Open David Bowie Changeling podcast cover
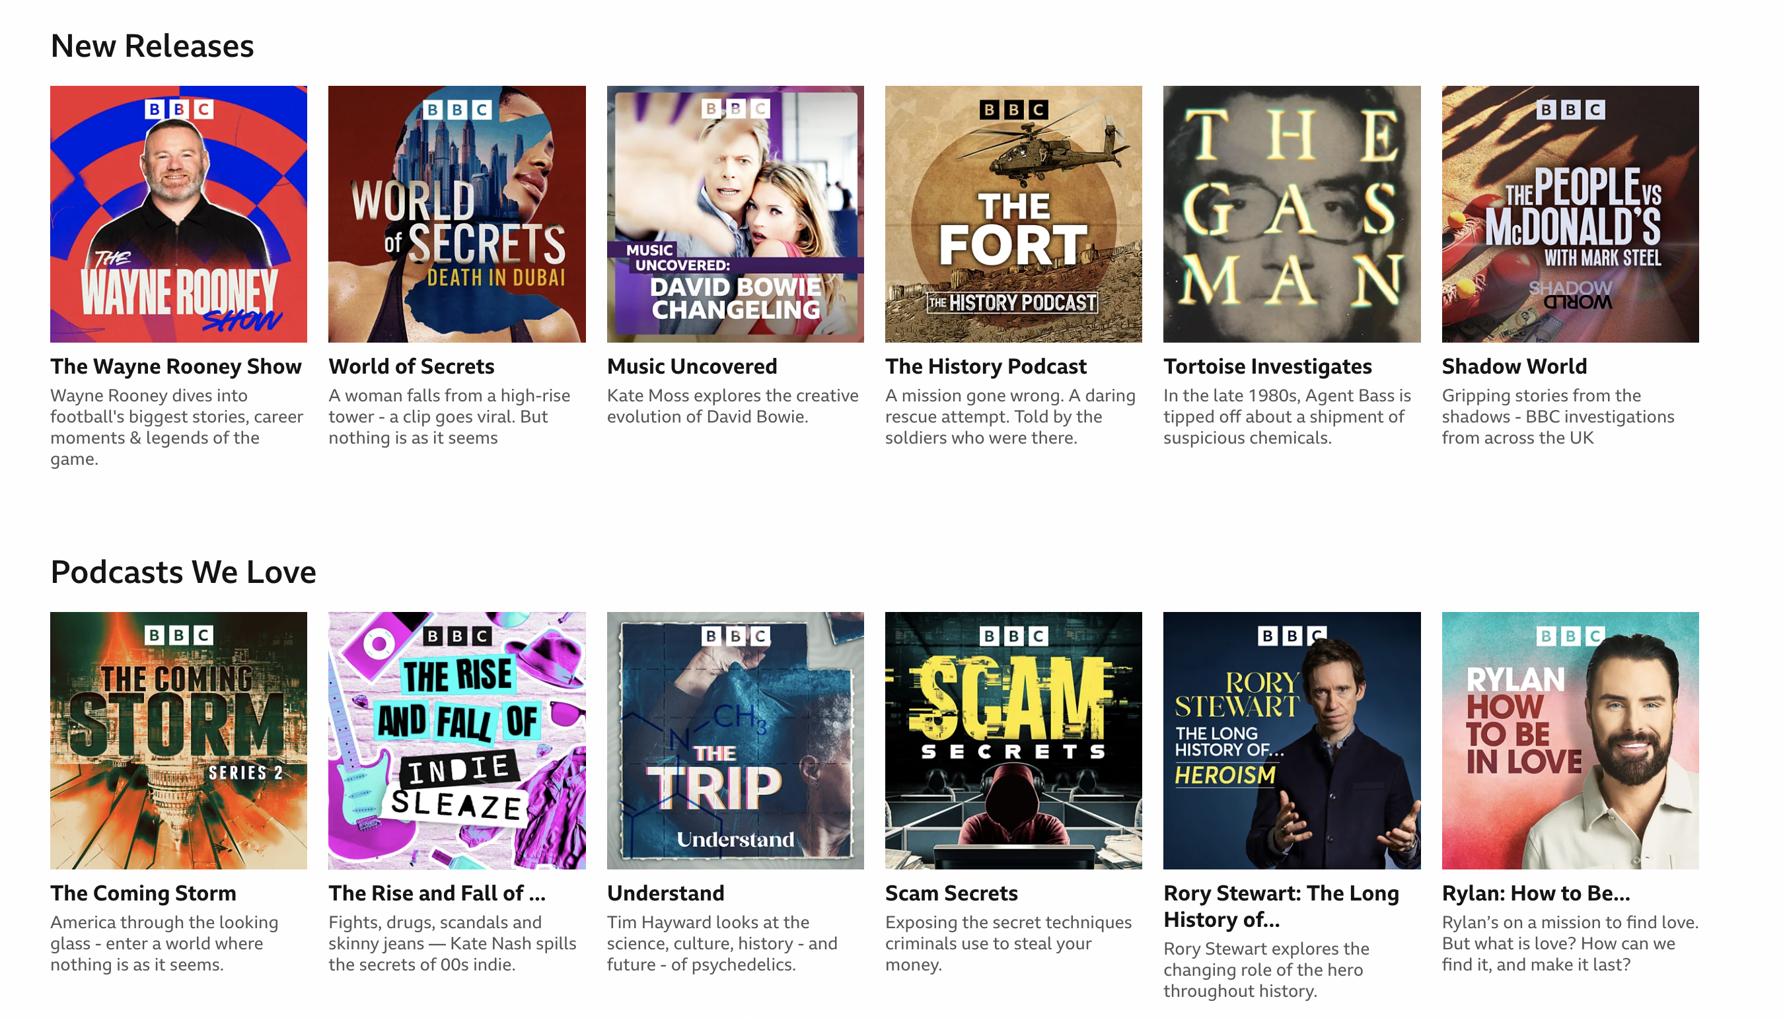Viewport: 1785px width, 1018px height. (735, 214)
